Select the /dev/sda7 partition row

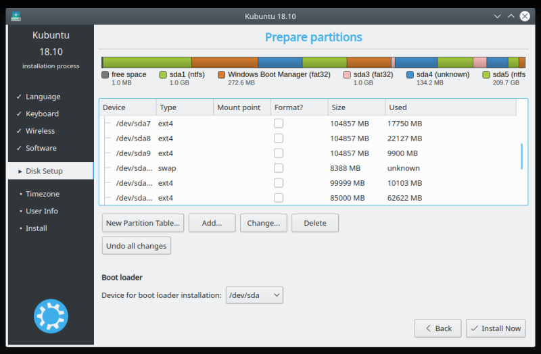pyautogui.click(x=309, y=124)
